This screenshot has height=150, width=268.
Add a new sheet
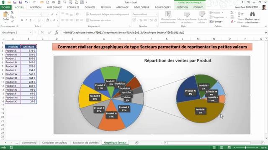137,142
